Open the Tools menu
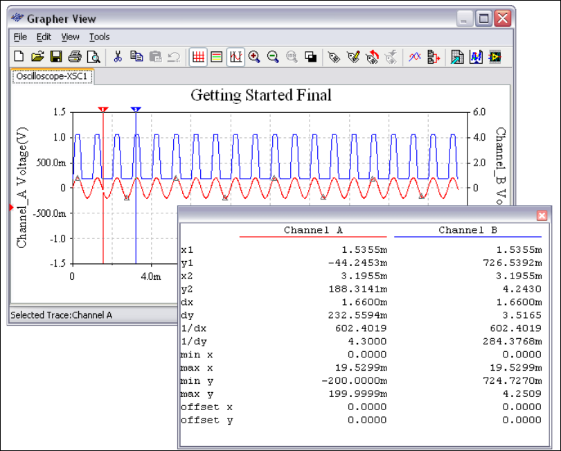The height and width of the screenshot is (451, 561). pos(99,37)
